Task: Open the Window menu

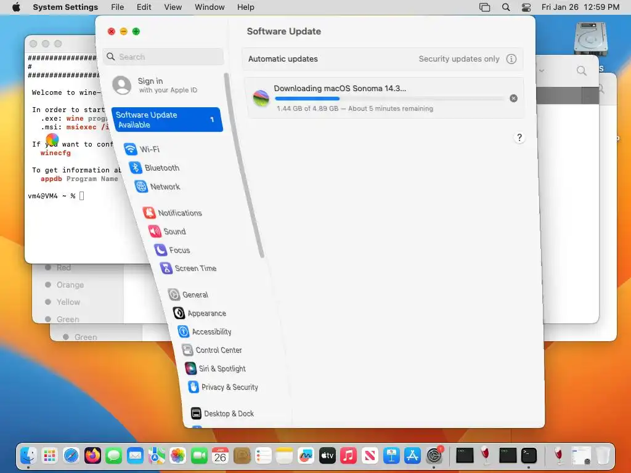Action: (x=210, y=7)
